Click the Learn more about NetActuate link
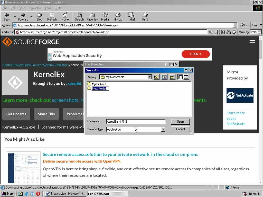The height and width of the screenshot is (197, 263). click(236, 118)
